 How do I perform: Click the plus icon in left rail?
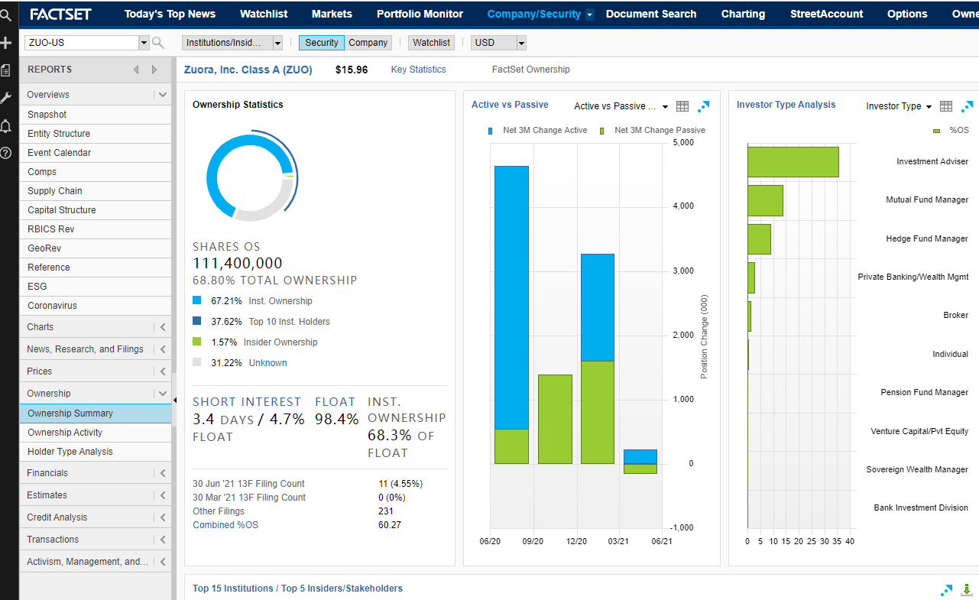pos(6,43)
